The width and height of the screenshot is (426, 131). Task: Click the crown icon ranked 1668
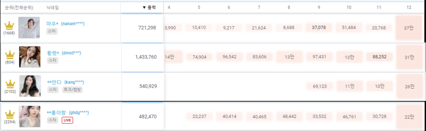(9, 25)
